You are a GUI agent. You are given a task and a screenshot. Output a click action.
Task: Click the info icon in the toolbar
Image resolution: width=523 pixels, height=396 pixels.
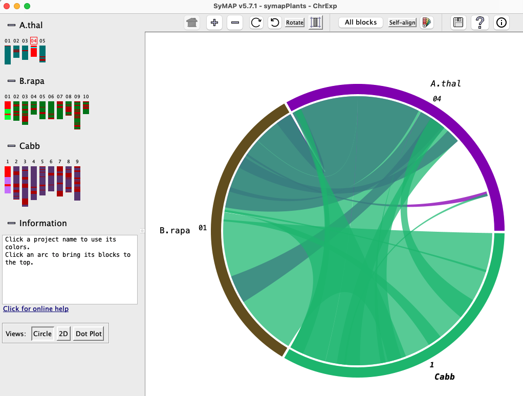click(x=502, y=23)
